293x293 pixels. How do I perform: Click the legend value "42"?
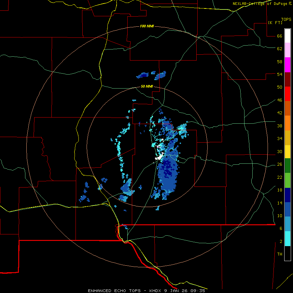(280, 113)
